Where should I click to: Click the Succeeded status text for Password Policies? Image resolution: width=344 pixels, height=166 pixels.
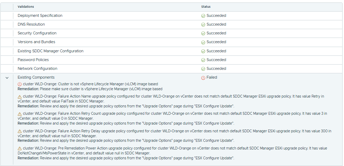point(216,60)
